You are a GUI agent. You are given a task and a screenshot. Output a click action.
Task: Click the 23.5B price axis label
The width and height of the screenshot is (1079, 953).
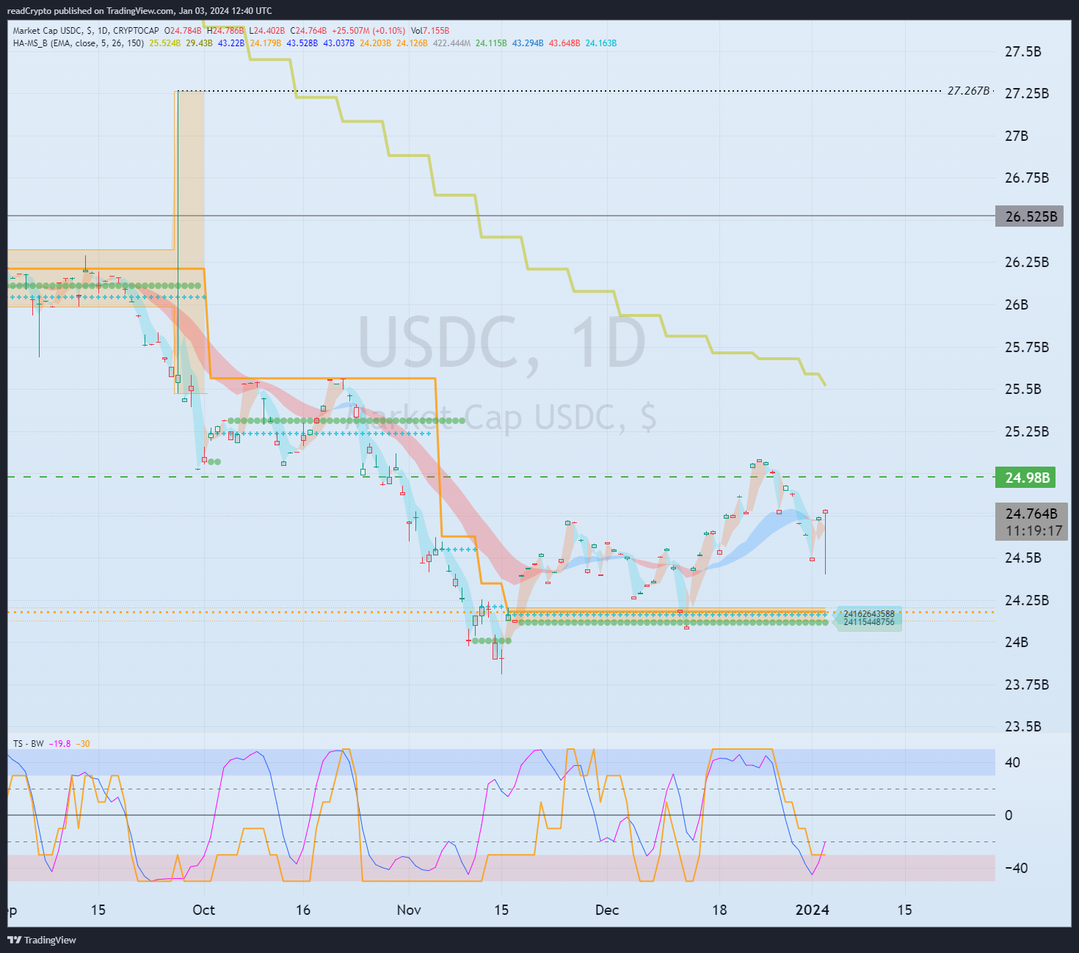point(1022,726)
